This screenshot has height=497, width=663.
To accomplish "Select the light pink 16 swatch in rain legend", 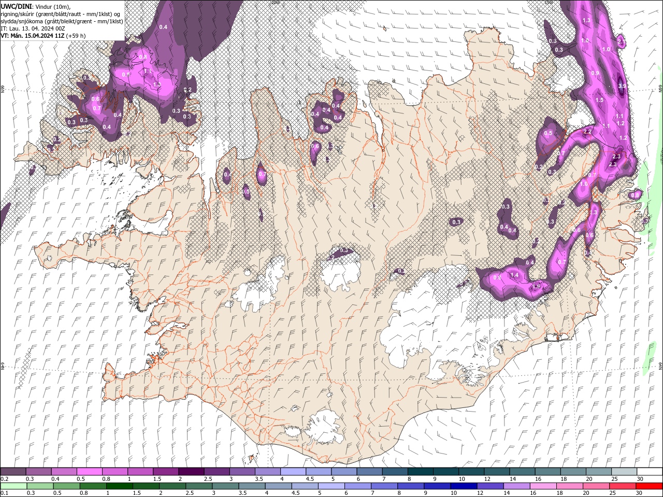I will coord(544,486).
